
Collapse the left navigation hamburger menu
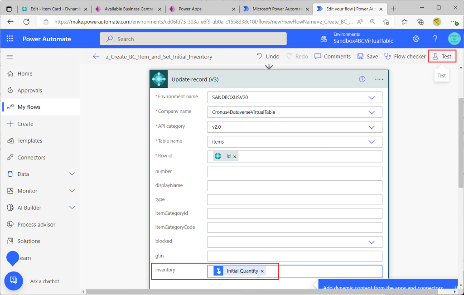click(10, 57)
